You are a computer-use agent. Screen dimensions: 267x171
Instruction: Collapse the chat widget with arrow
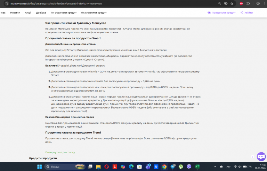(x=252, y=156)
